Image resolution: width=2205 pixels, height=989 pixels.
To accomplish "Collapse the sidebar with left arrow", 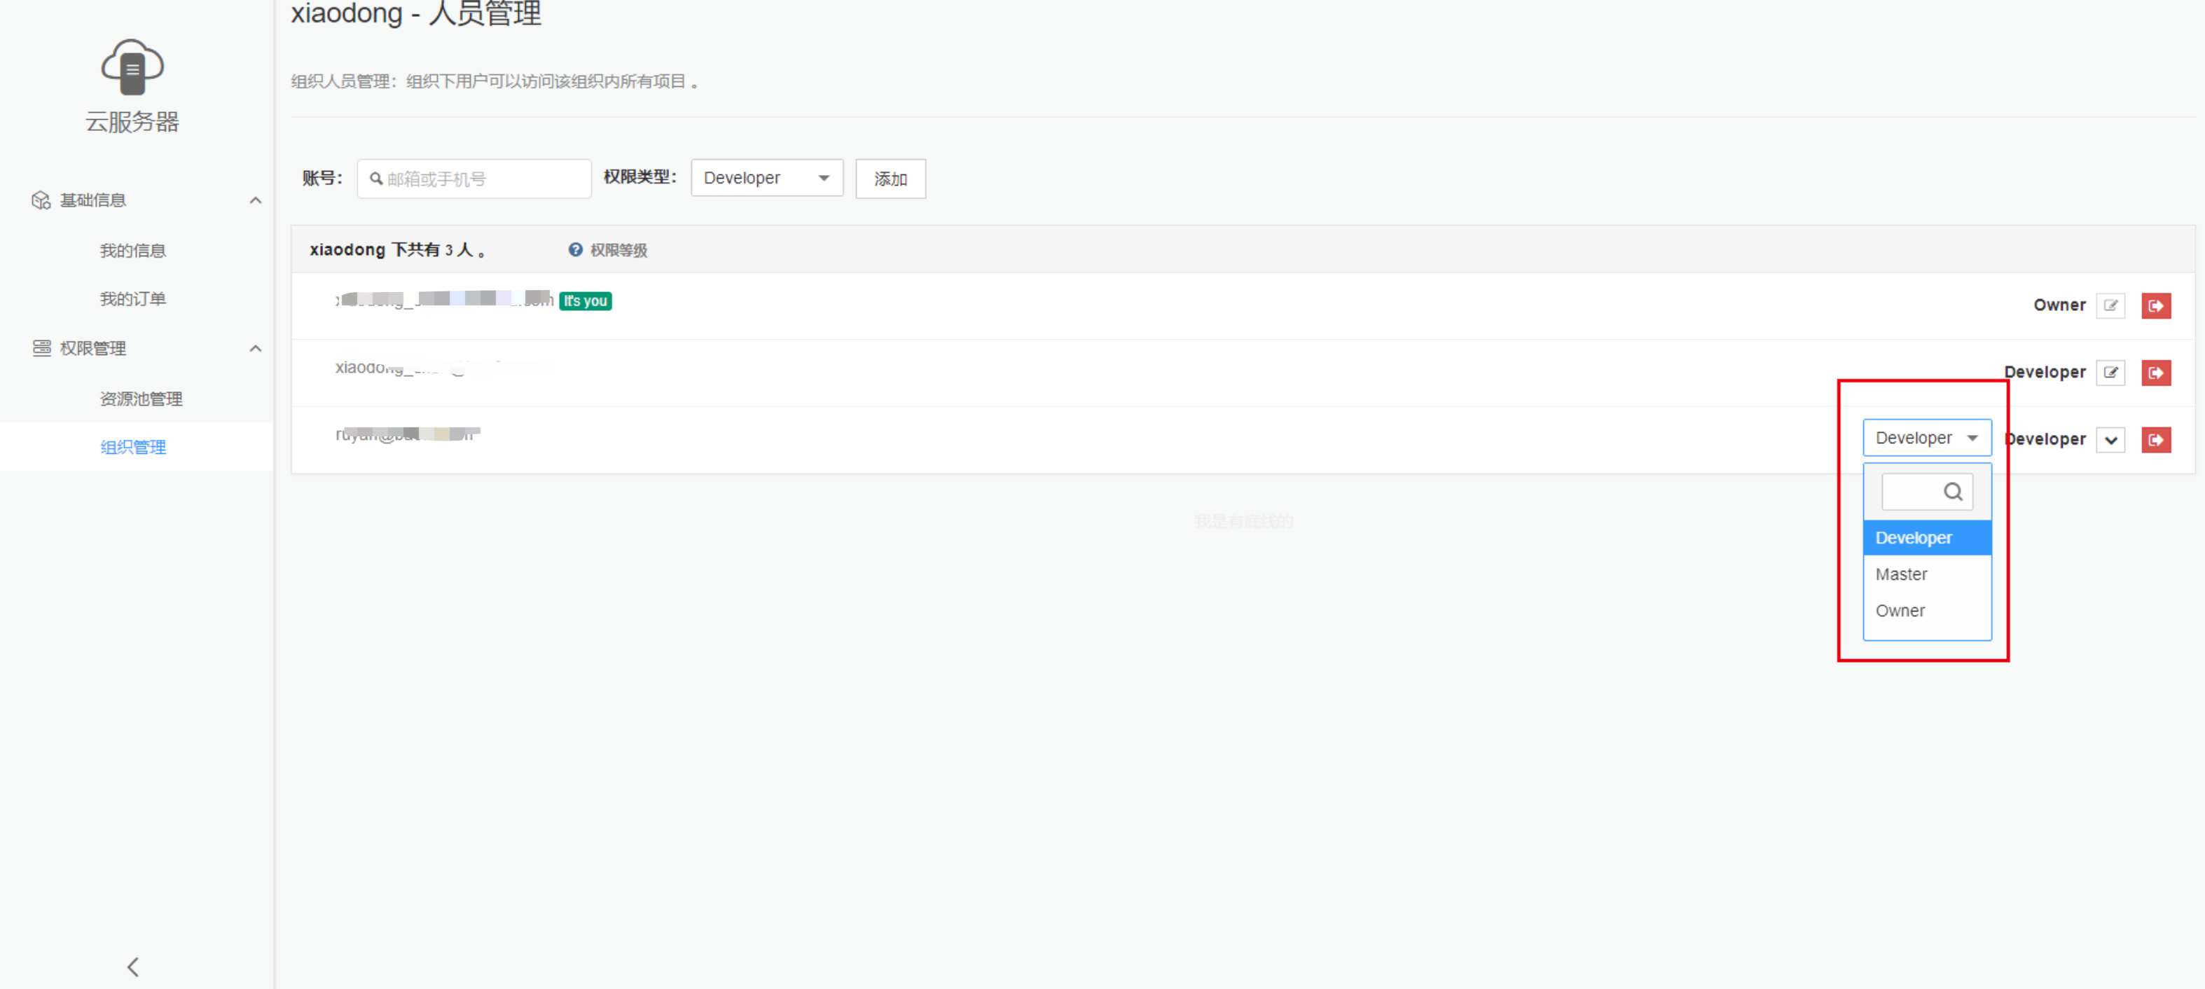I will coord(132,967).
